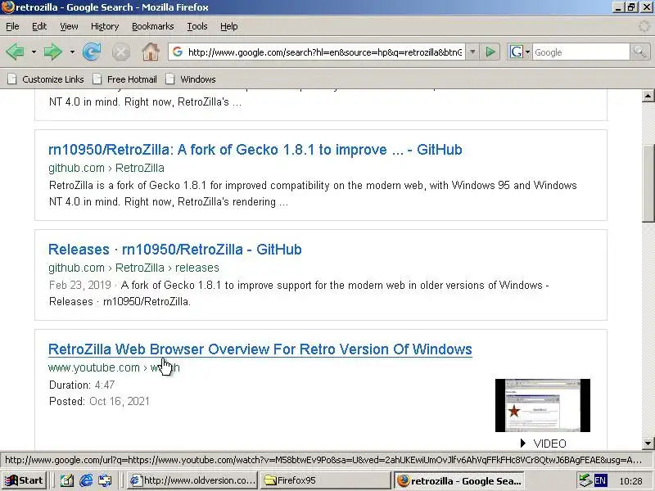Click the status bar URL text
This screenshot has width=655, height=491.
[x=323, y=460]
